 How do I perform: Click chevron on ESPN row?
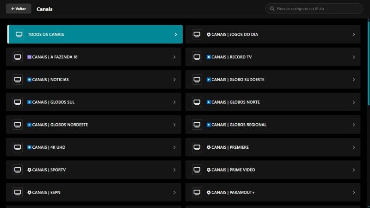pyautogui.click(x=174, y=193)
